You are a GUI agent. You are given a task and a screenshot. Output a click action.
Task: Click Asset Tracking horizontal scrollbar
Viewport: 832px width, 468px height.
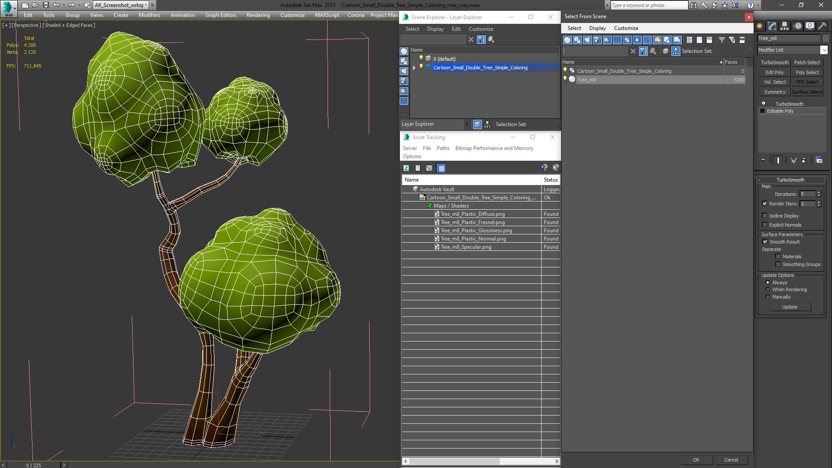click(481, 461)
